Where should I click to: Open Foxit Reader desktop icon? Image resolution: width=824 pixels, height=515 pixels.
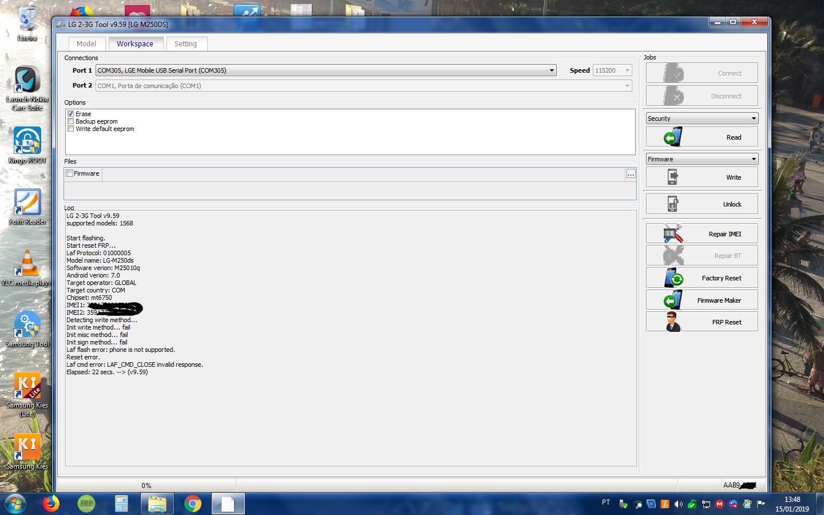(27, 207)
